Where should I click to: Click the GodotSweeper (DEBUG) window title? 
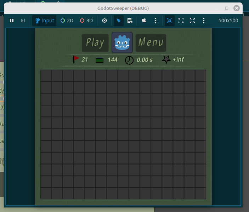[x=123, y=8]
